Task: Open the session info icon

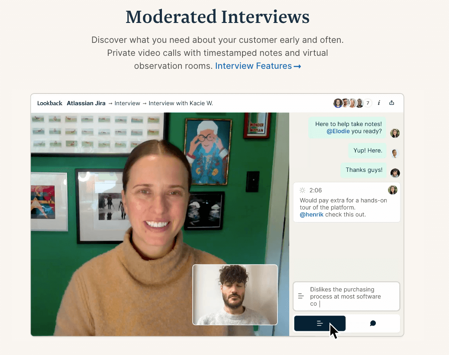Action: click(x=379, y=103)
